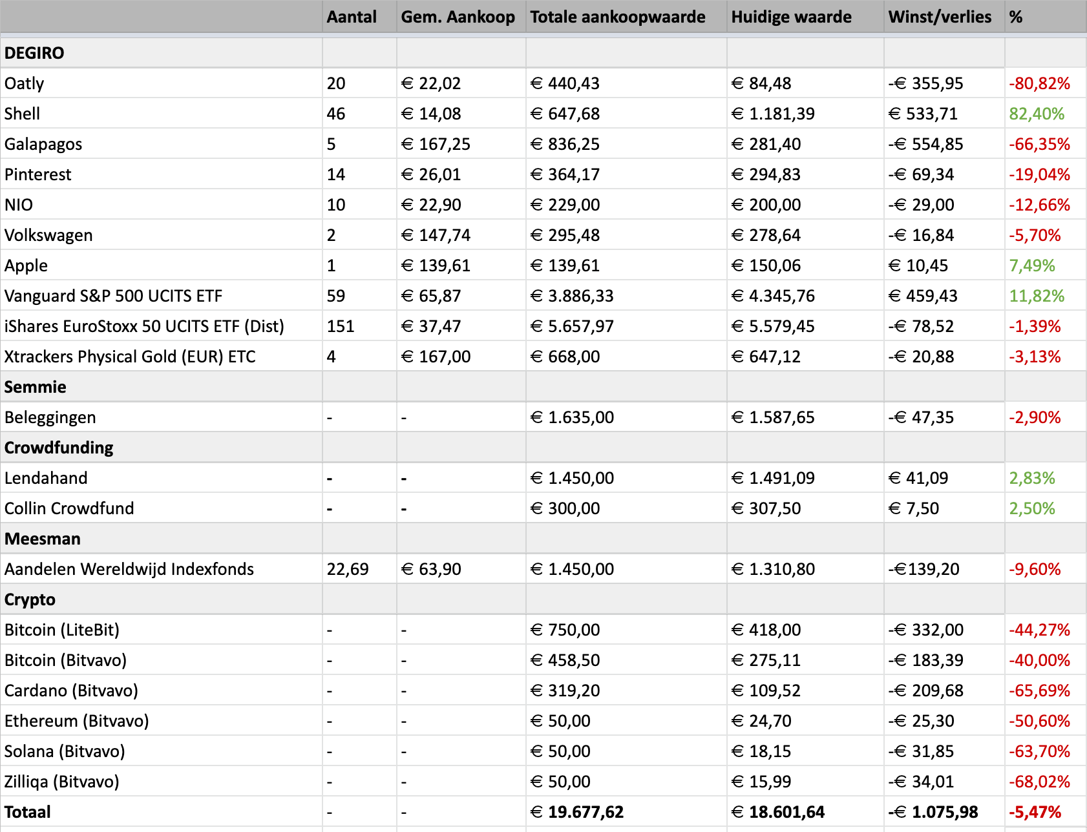Select Bitcoin LiteBit's -44,27% cell
The image size is (1087, 832).
(1046, 630)
